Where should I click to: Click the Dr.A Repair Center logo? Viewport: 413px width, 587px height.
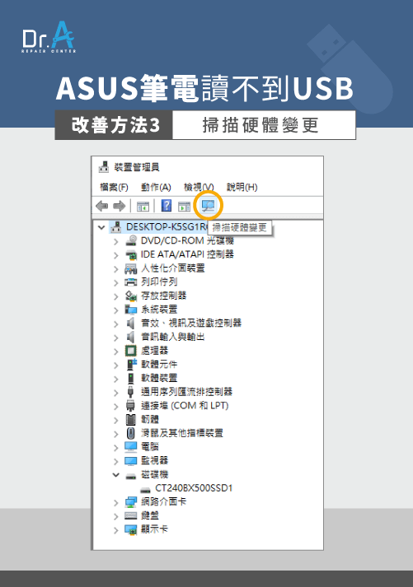(x=49, y=37)
